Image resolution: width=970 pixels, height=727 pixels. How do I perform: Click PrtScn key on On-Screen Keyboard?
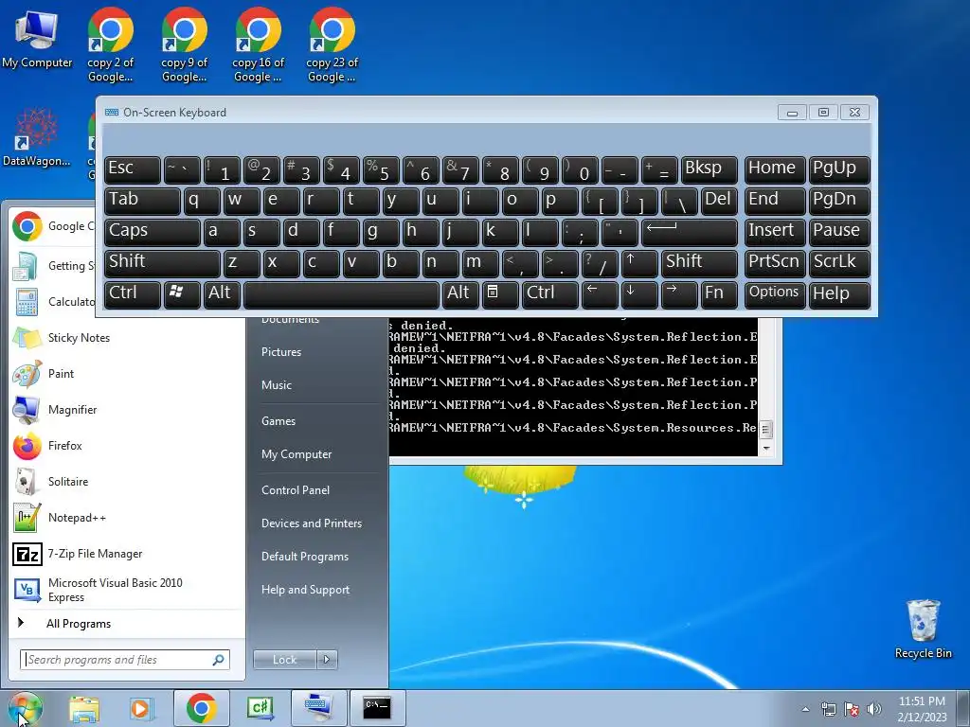[775, 263]
